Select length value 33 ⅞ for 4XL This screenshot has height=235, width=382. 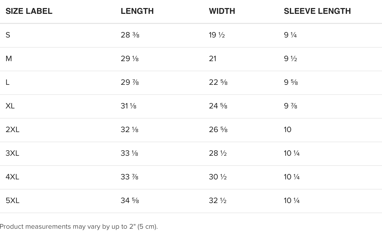[x=130, y=177]
